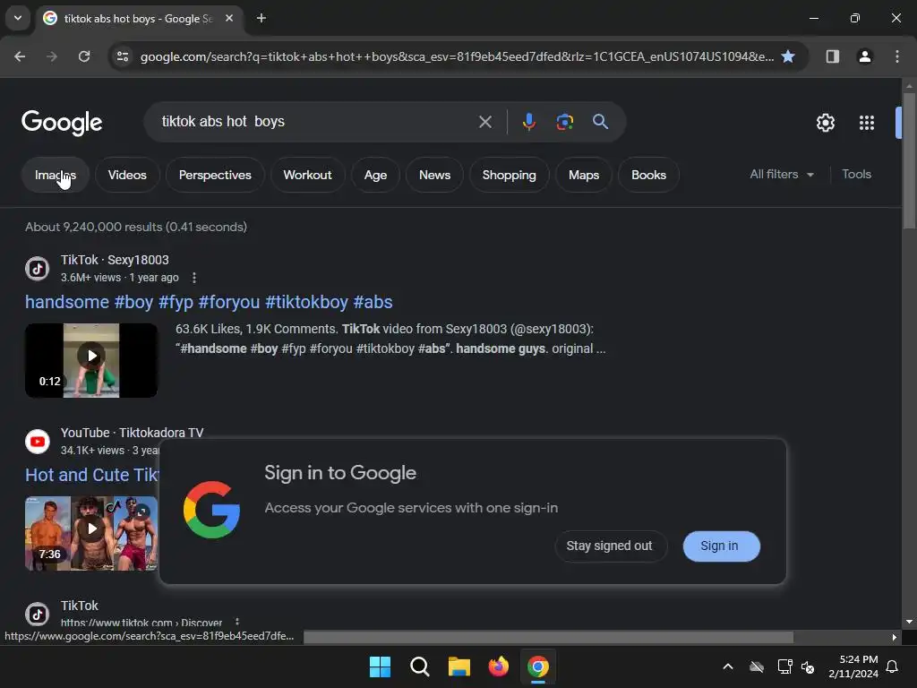Click the scroll down arrow
The image size is (917, 688).
(909, 622)
